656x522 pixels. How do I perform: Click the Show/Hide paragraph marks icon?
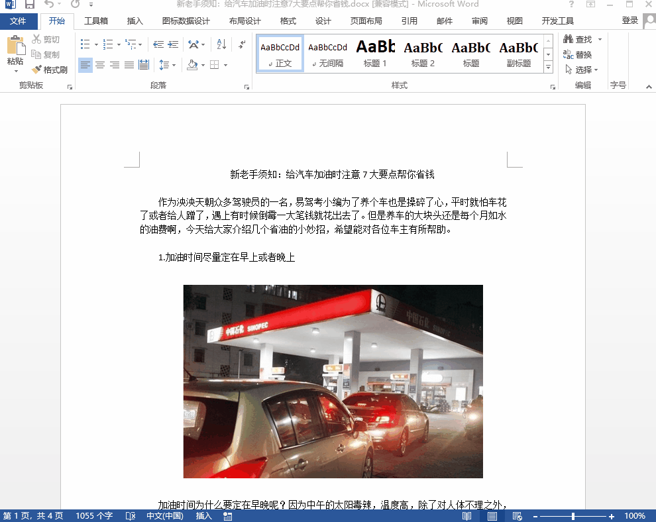241,44
